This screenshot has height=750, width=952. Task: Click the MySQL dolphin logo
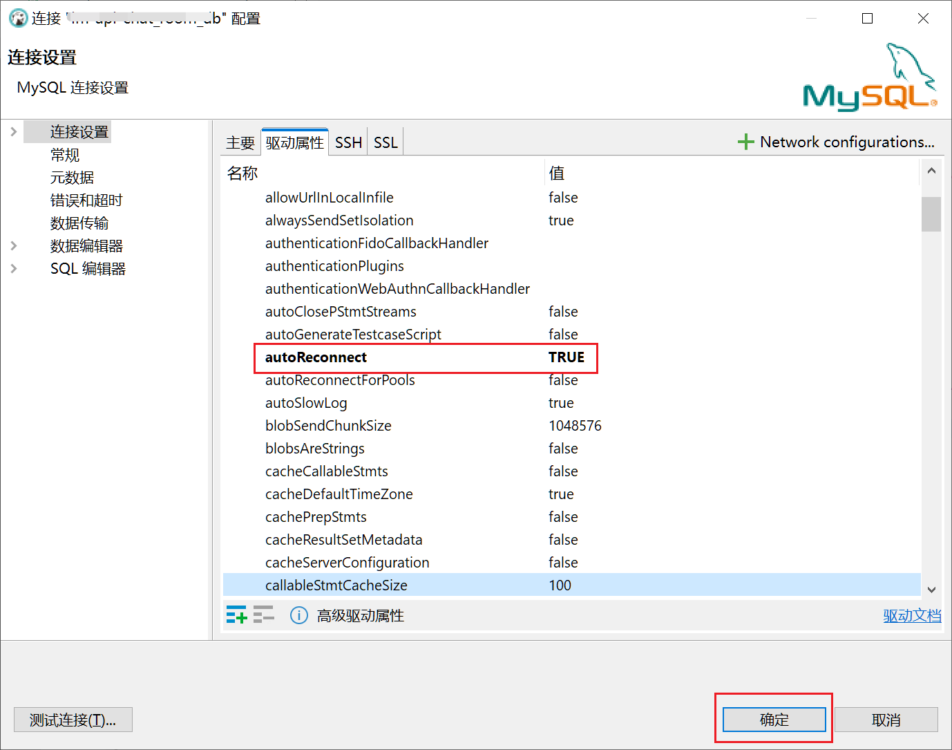point(870,77)
